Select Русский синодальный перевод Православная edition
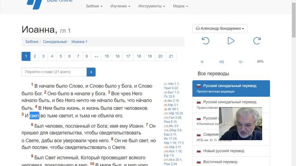The image size is (296, 166). [x=231, y=105]
